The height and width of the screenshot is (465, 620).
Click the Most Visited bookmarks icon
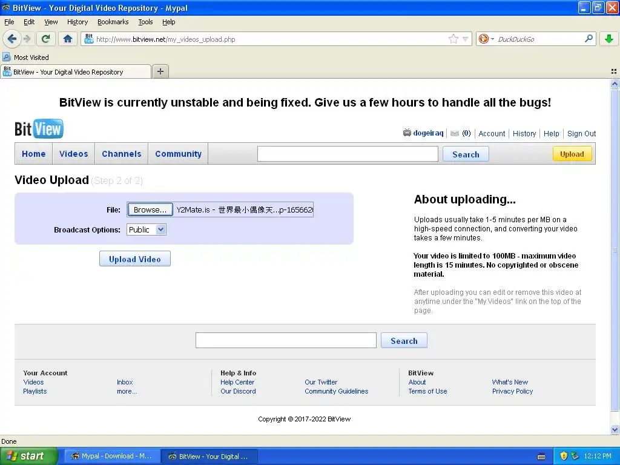tap(6, 57)
